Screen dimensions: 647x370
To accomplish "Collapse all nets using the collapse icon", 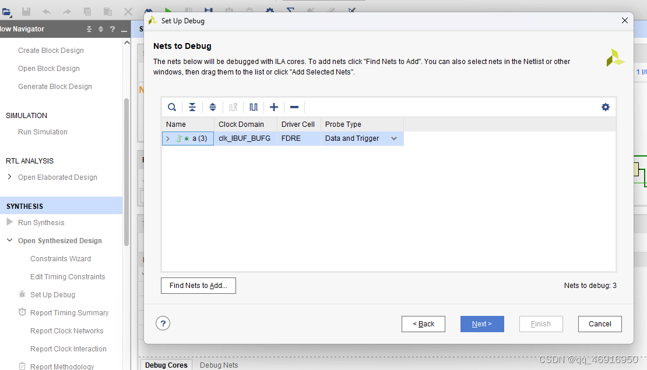I will [x=192, y=107].
